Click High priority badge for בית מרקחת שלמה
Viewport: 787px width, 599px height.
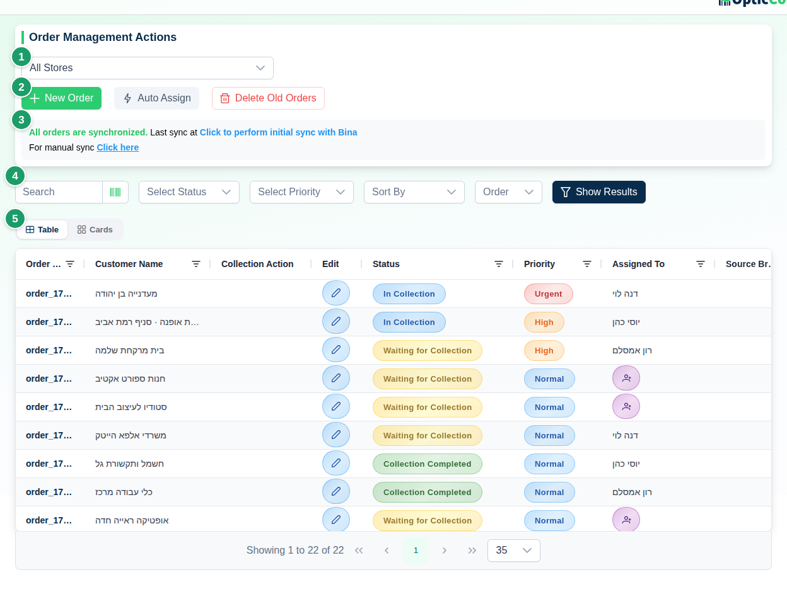(544, 350)
